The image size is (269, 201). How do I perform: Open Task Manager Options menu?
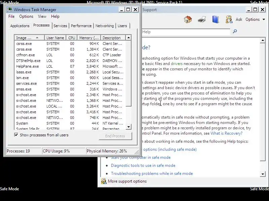[x=26, y=16]
